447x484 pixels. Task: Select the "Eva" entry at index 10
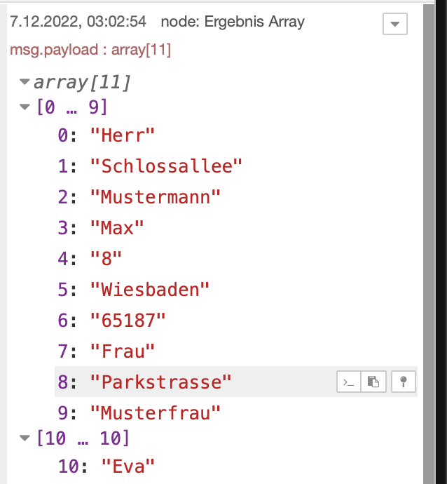pos(128,465)
